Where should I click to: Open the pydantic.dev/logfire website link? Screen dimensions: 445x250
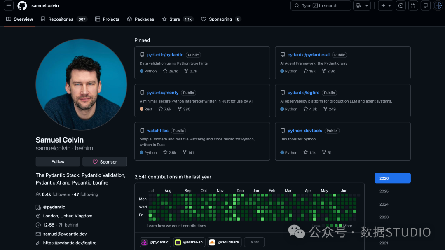(70, 243)
